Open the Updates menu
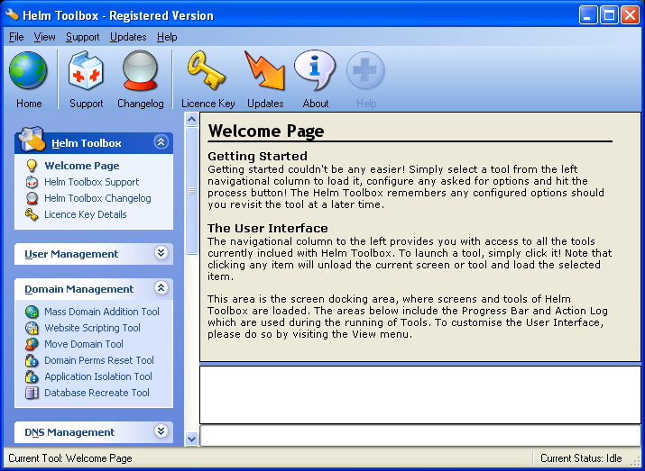This screenshot has width=645, height=471. tap(128, 37)
